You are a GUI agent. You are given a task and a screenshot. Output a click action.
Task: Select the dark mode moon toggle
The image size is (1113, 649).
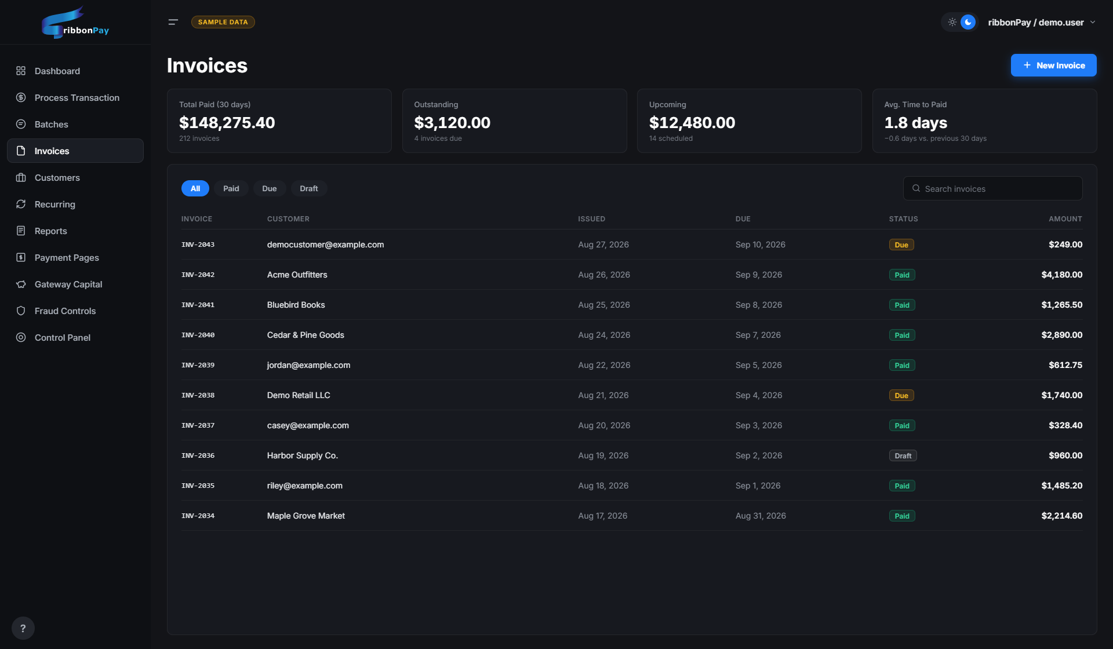[x=968, y=22]
